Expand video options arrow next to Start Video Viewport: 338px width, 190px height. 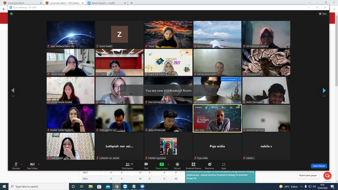tap(39, 164)
